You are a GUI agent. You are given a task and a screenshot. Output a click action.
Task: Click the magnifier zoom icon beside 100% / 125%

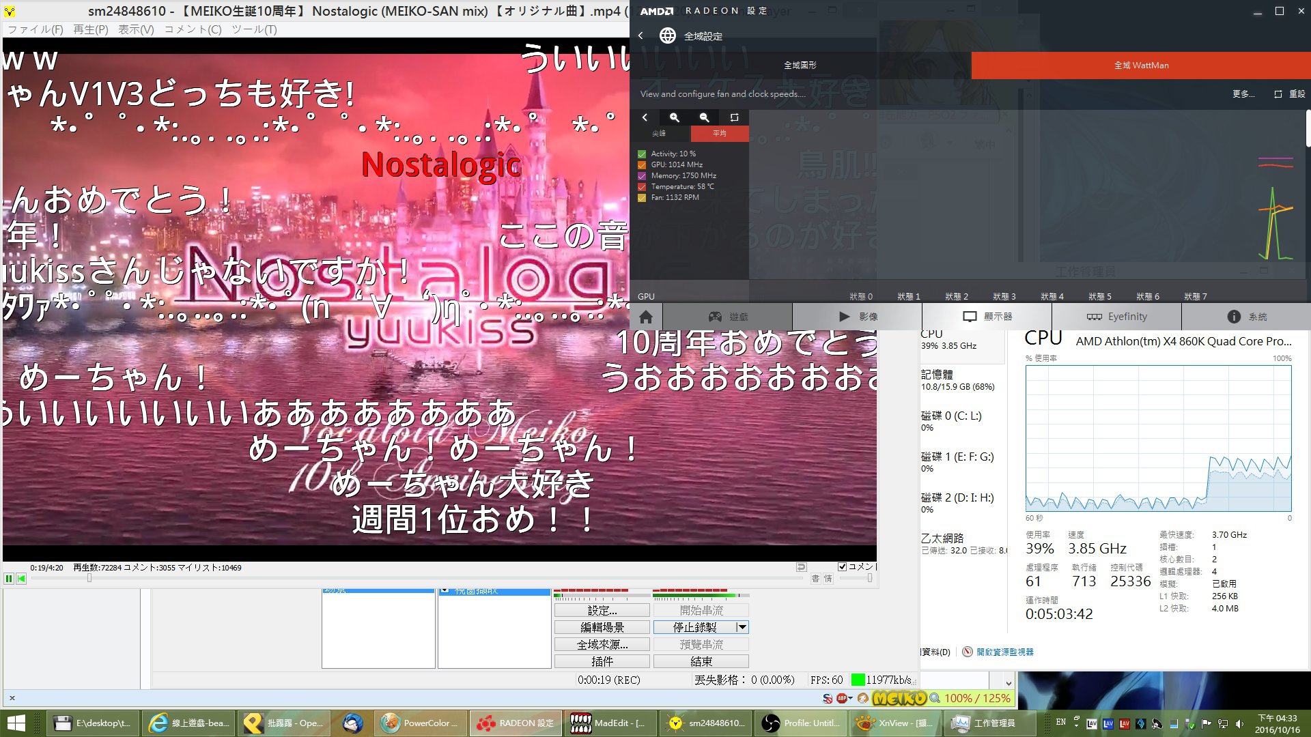(935, 698)
